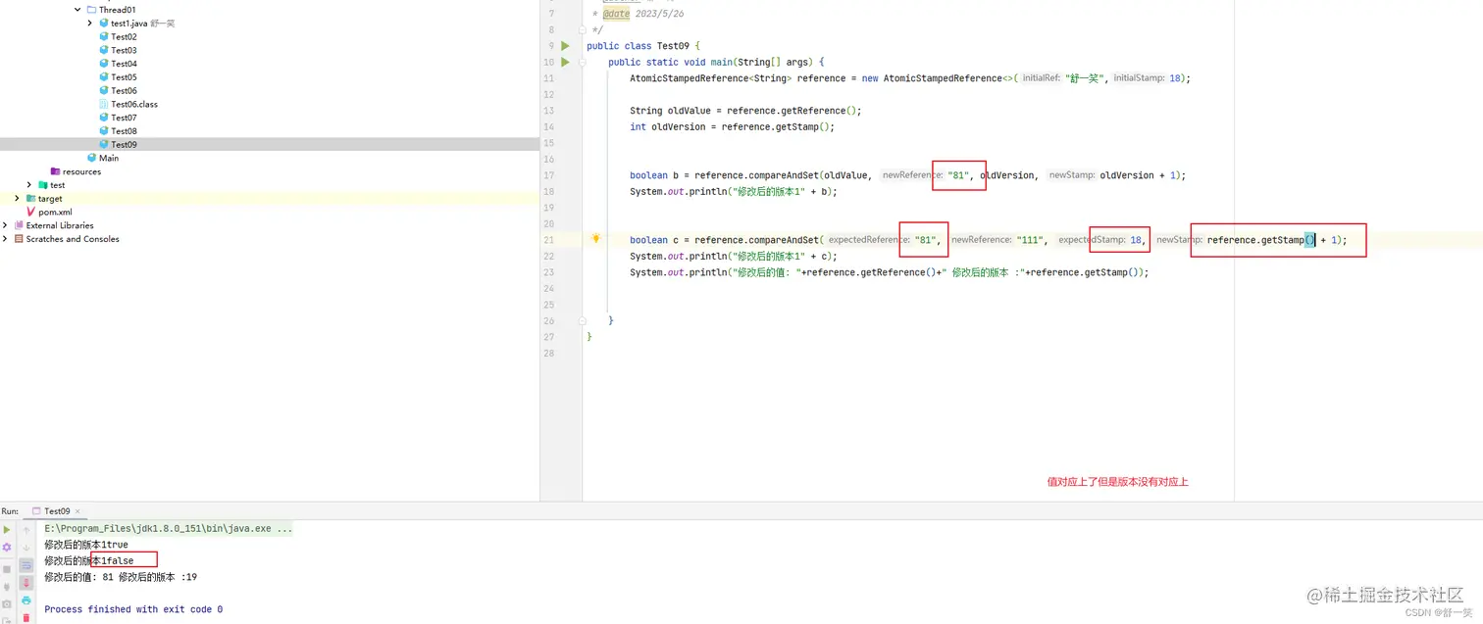Place caret after getStamp() on line 21
1483x624 pixels.
(x=1315, y=240)
